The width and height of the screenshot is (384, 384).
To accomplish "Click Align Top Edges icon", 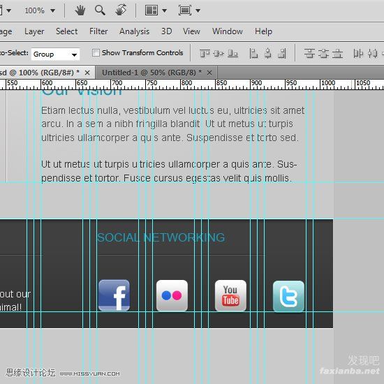I will [205, 53].
